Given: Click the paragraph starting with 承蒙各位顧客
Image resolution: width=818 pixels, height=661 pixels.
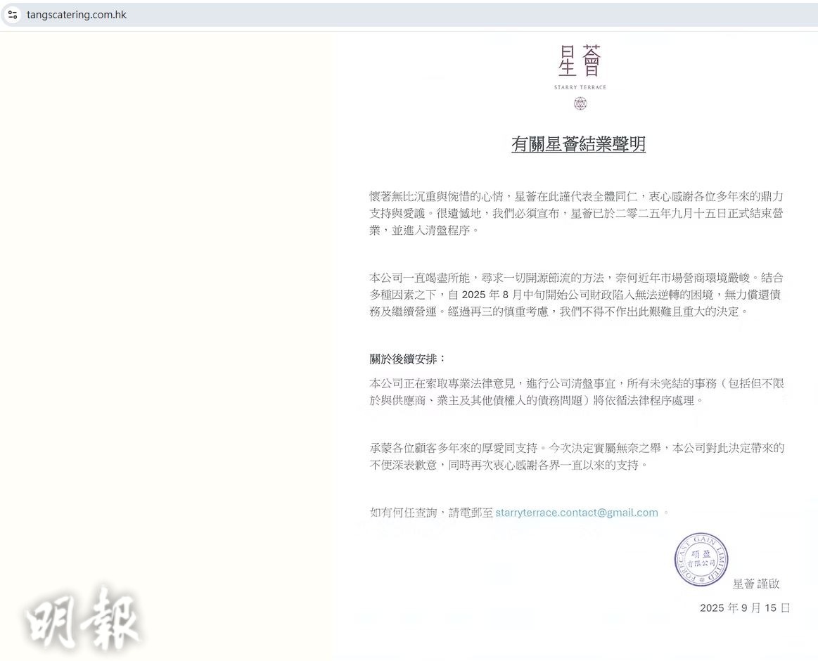Looking at the screenshot, I should click(577, 456).
